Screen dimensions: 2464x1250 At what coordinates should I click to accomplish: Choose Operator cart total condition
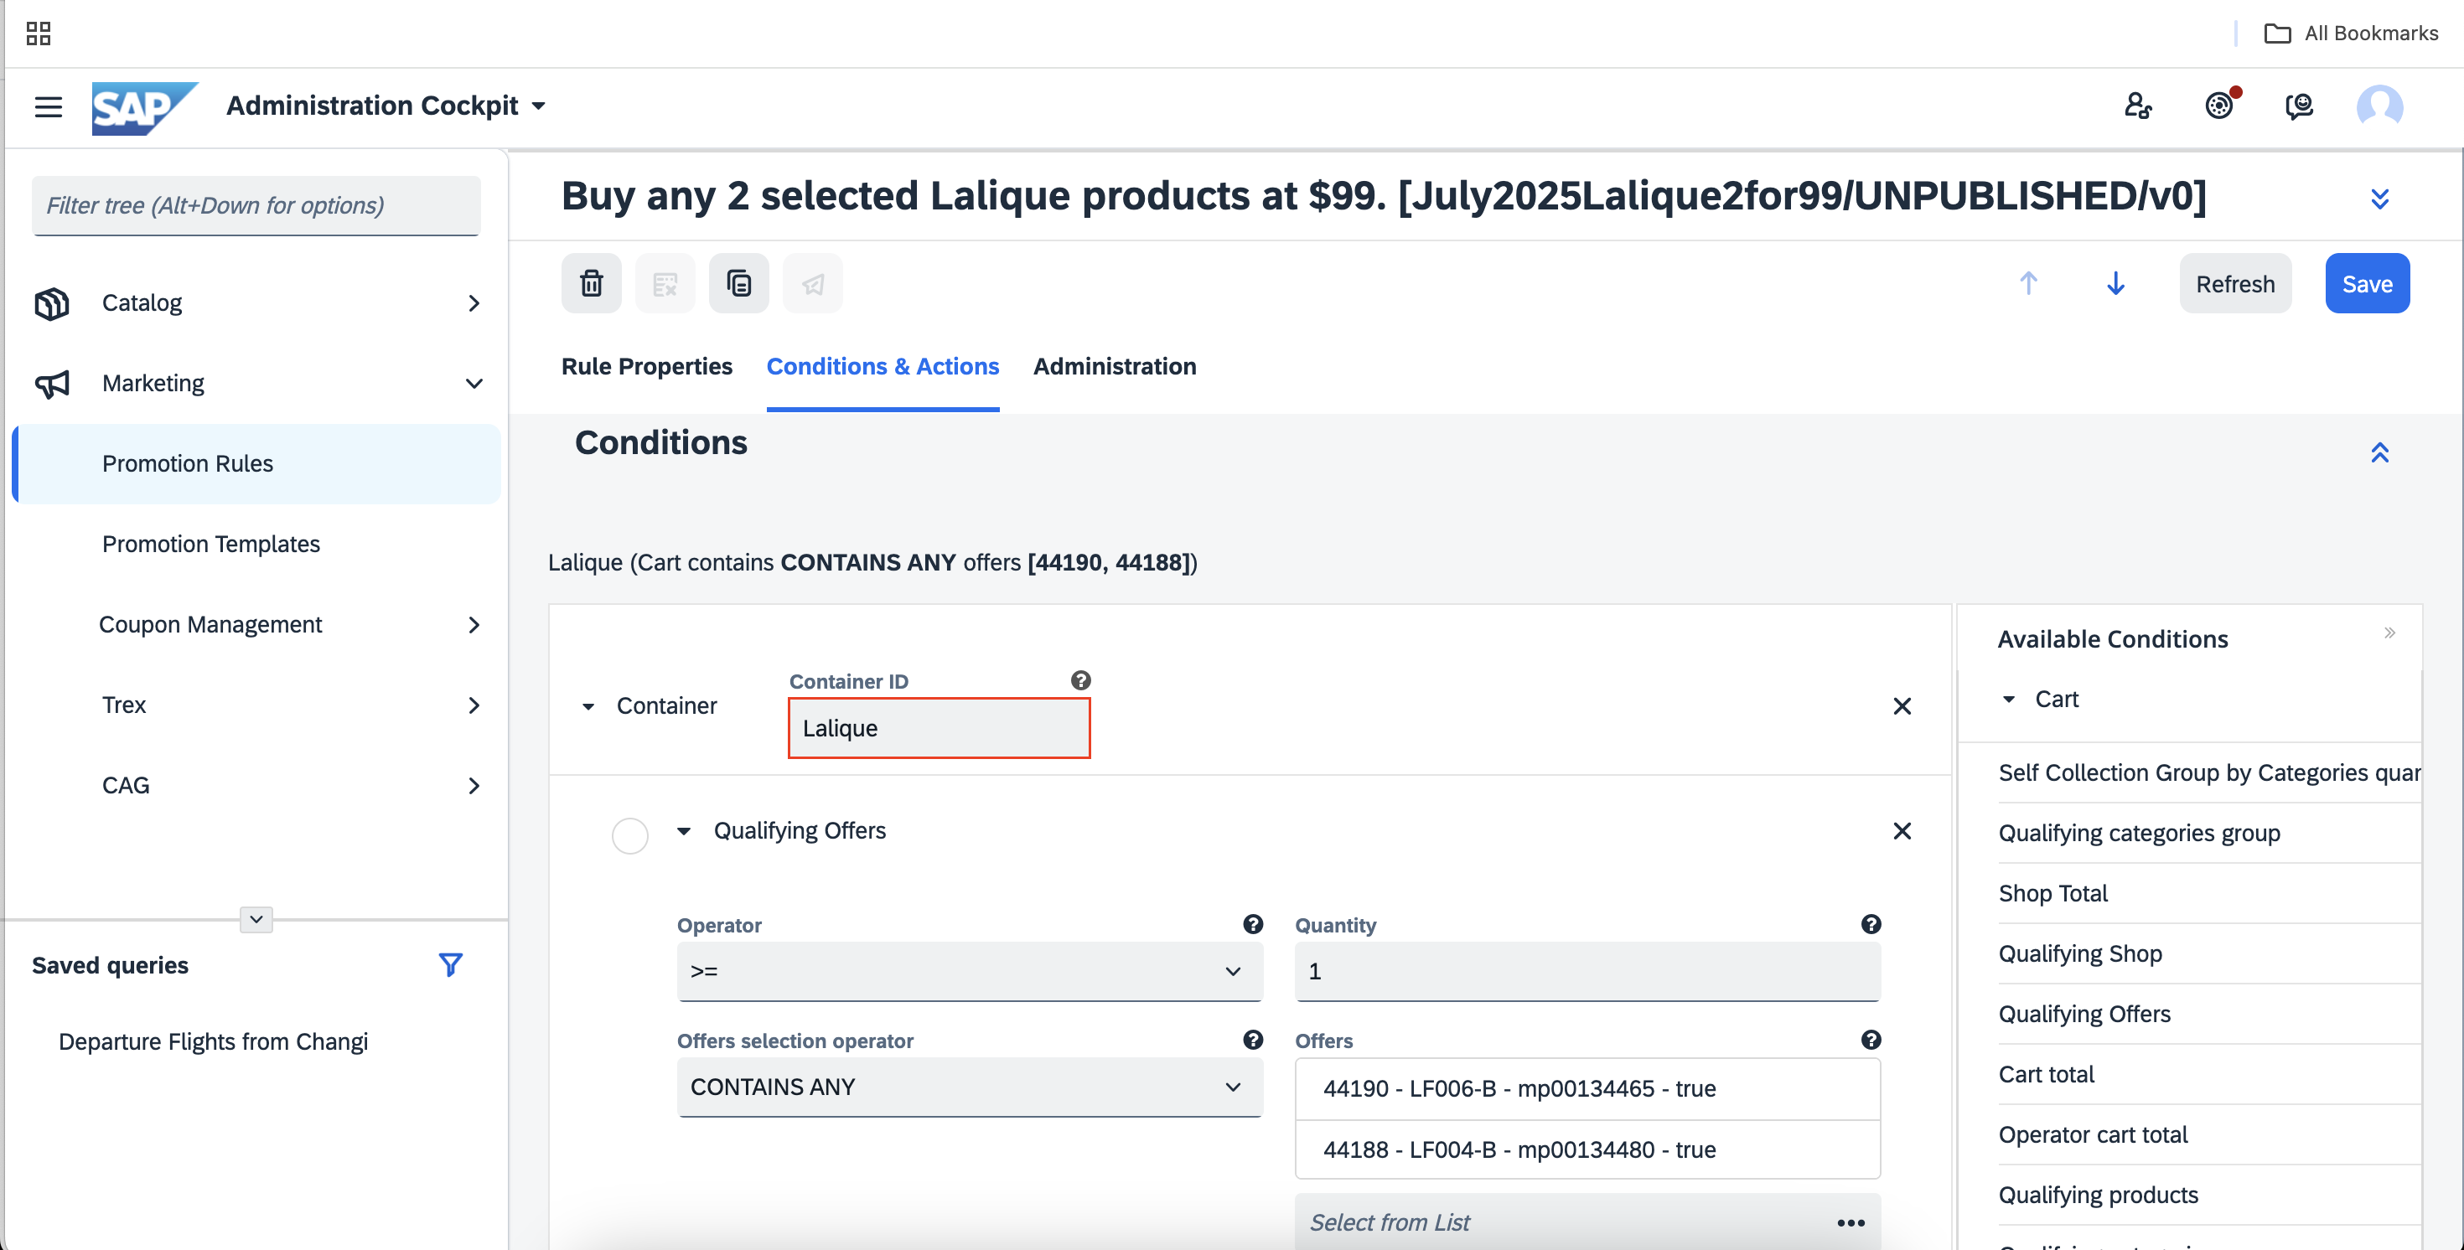pos(2093,1134)
